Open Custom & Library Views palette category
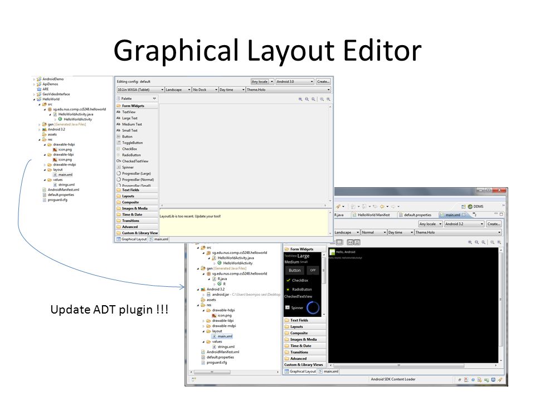 [304, 364]
